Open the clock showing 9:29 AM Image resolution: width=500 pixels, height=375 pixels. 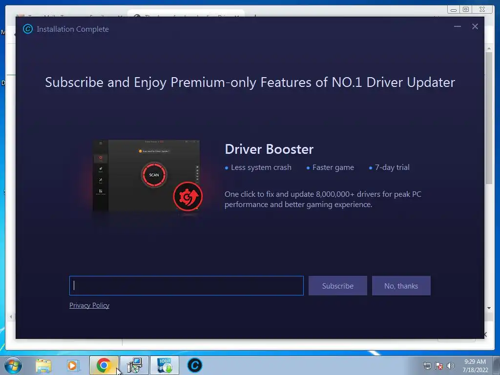475,365
